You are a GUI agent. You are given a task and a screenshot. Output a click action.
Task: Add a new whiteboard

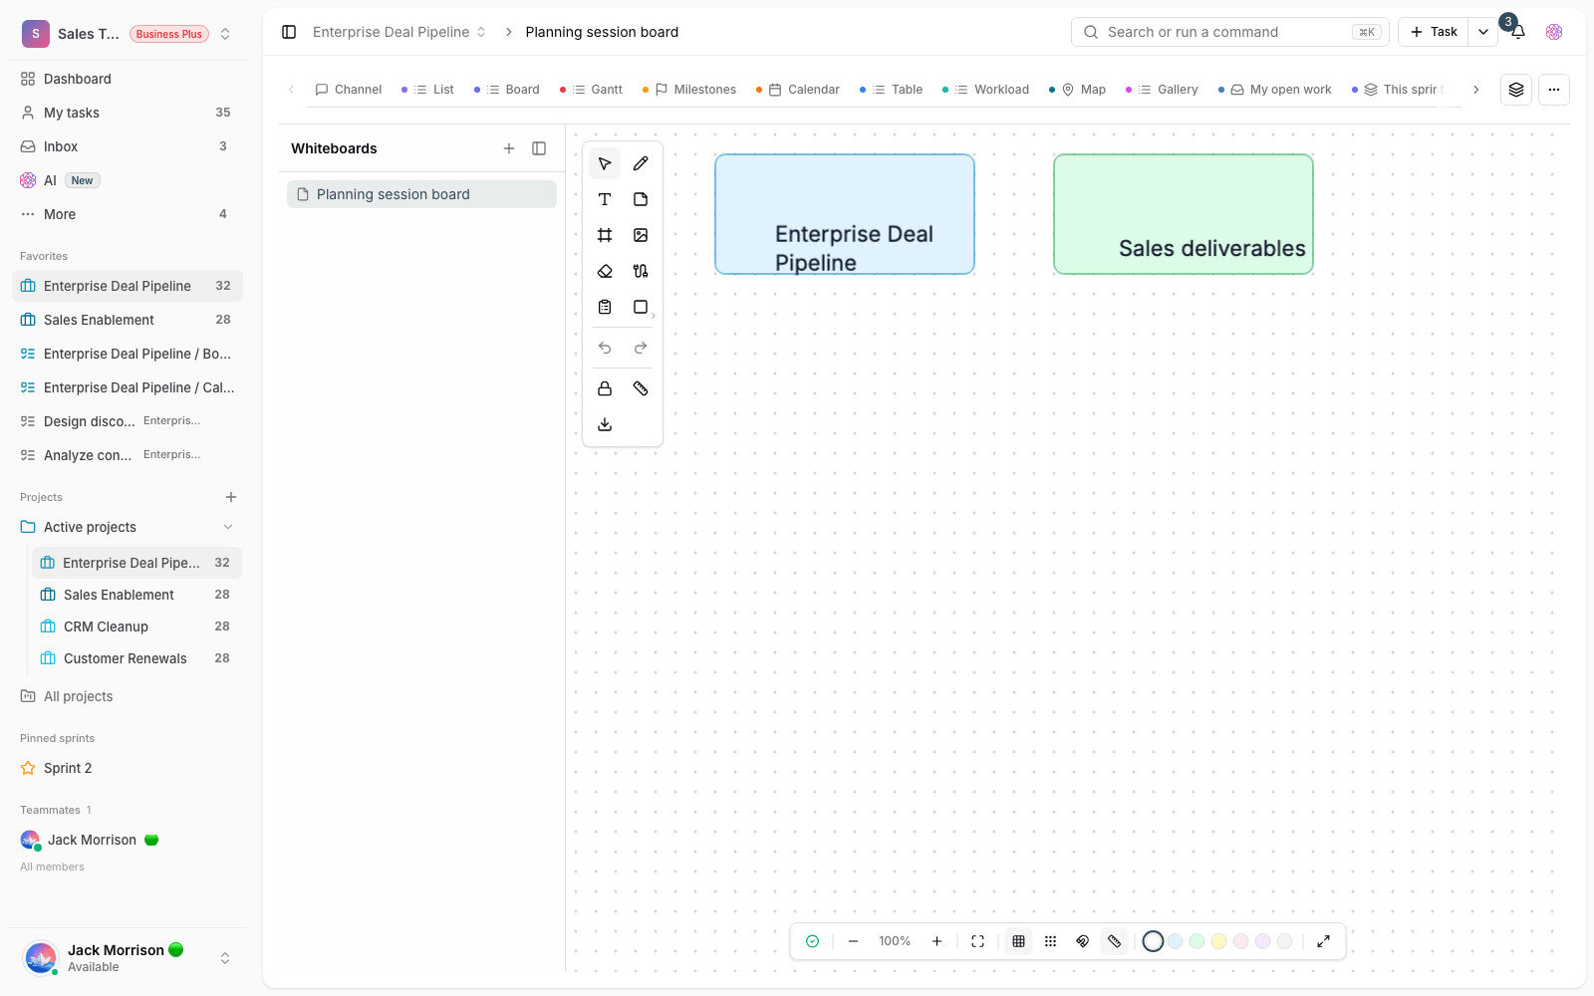pyautogui.click(x=509, y=148)
